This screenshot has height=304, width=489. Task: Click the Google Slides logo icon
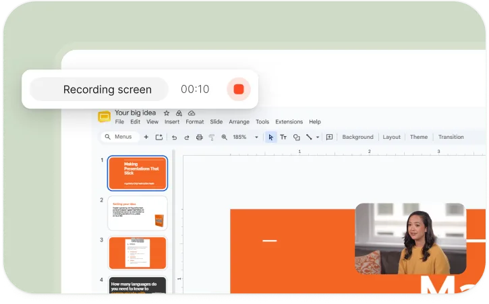pyautogui.click(x=104, y=117)
